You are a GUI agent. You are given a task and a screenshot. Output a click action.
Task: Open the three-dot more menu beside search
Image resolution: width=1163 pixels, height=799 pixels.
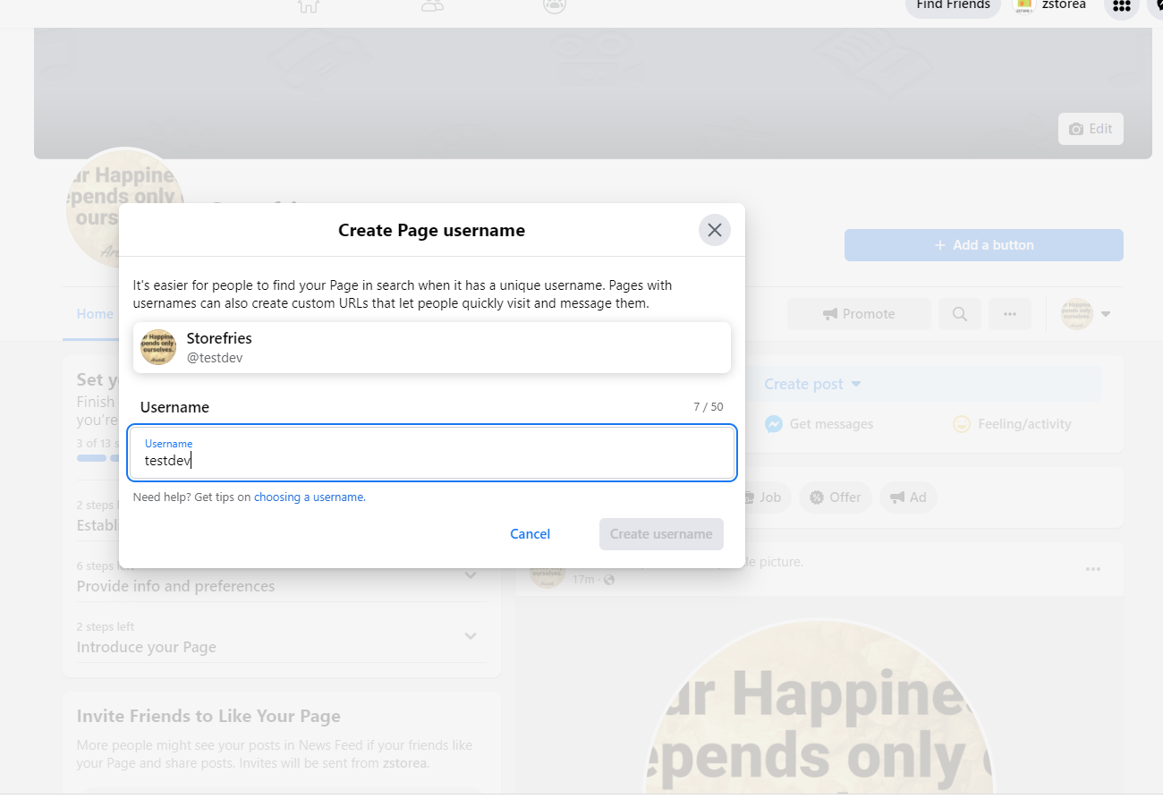click(1009, 314)
